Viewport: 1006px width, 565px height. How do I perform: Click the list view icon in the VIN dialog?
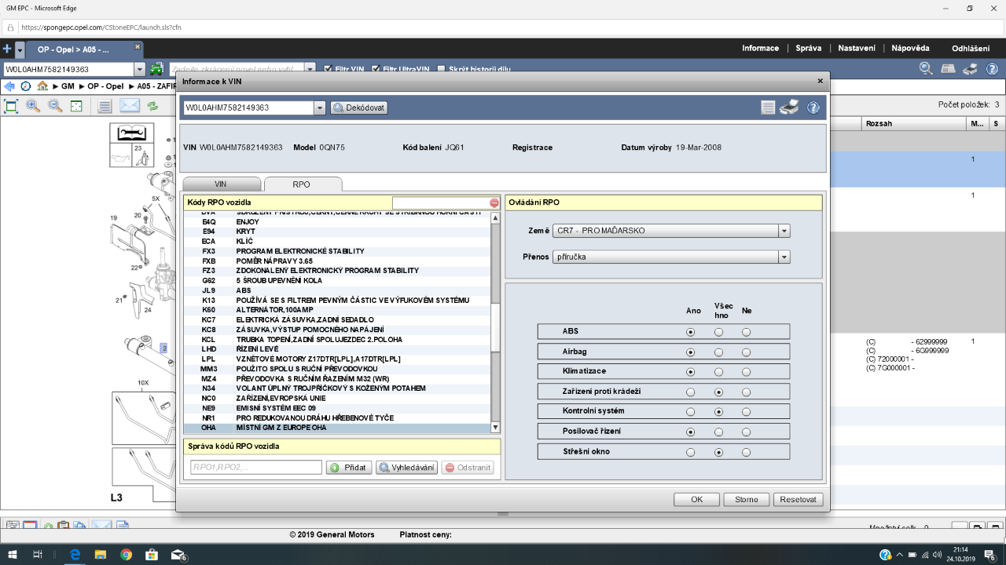[x=768, y=108]
